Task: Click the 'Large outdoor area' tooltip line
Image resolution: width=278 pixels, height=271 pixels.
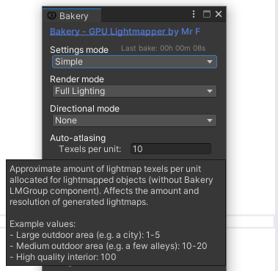Action: [85, 235]
